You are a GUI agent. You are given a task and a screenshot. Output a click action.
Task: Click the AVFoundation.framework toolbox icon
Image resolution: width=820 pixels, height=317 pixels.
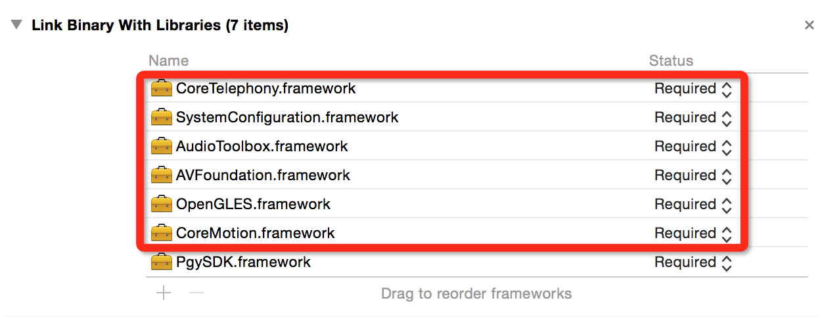pos(161,175)
